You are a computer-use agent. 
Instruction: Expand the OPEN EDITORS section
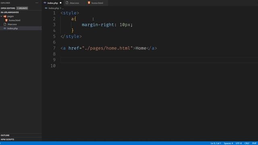(x=8, y=8)
